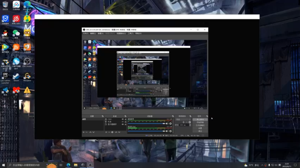The width and height of the screenshot is (300, 168).
Task: Open the WeChat desktop icon
Action: click(x=16, y=34)
